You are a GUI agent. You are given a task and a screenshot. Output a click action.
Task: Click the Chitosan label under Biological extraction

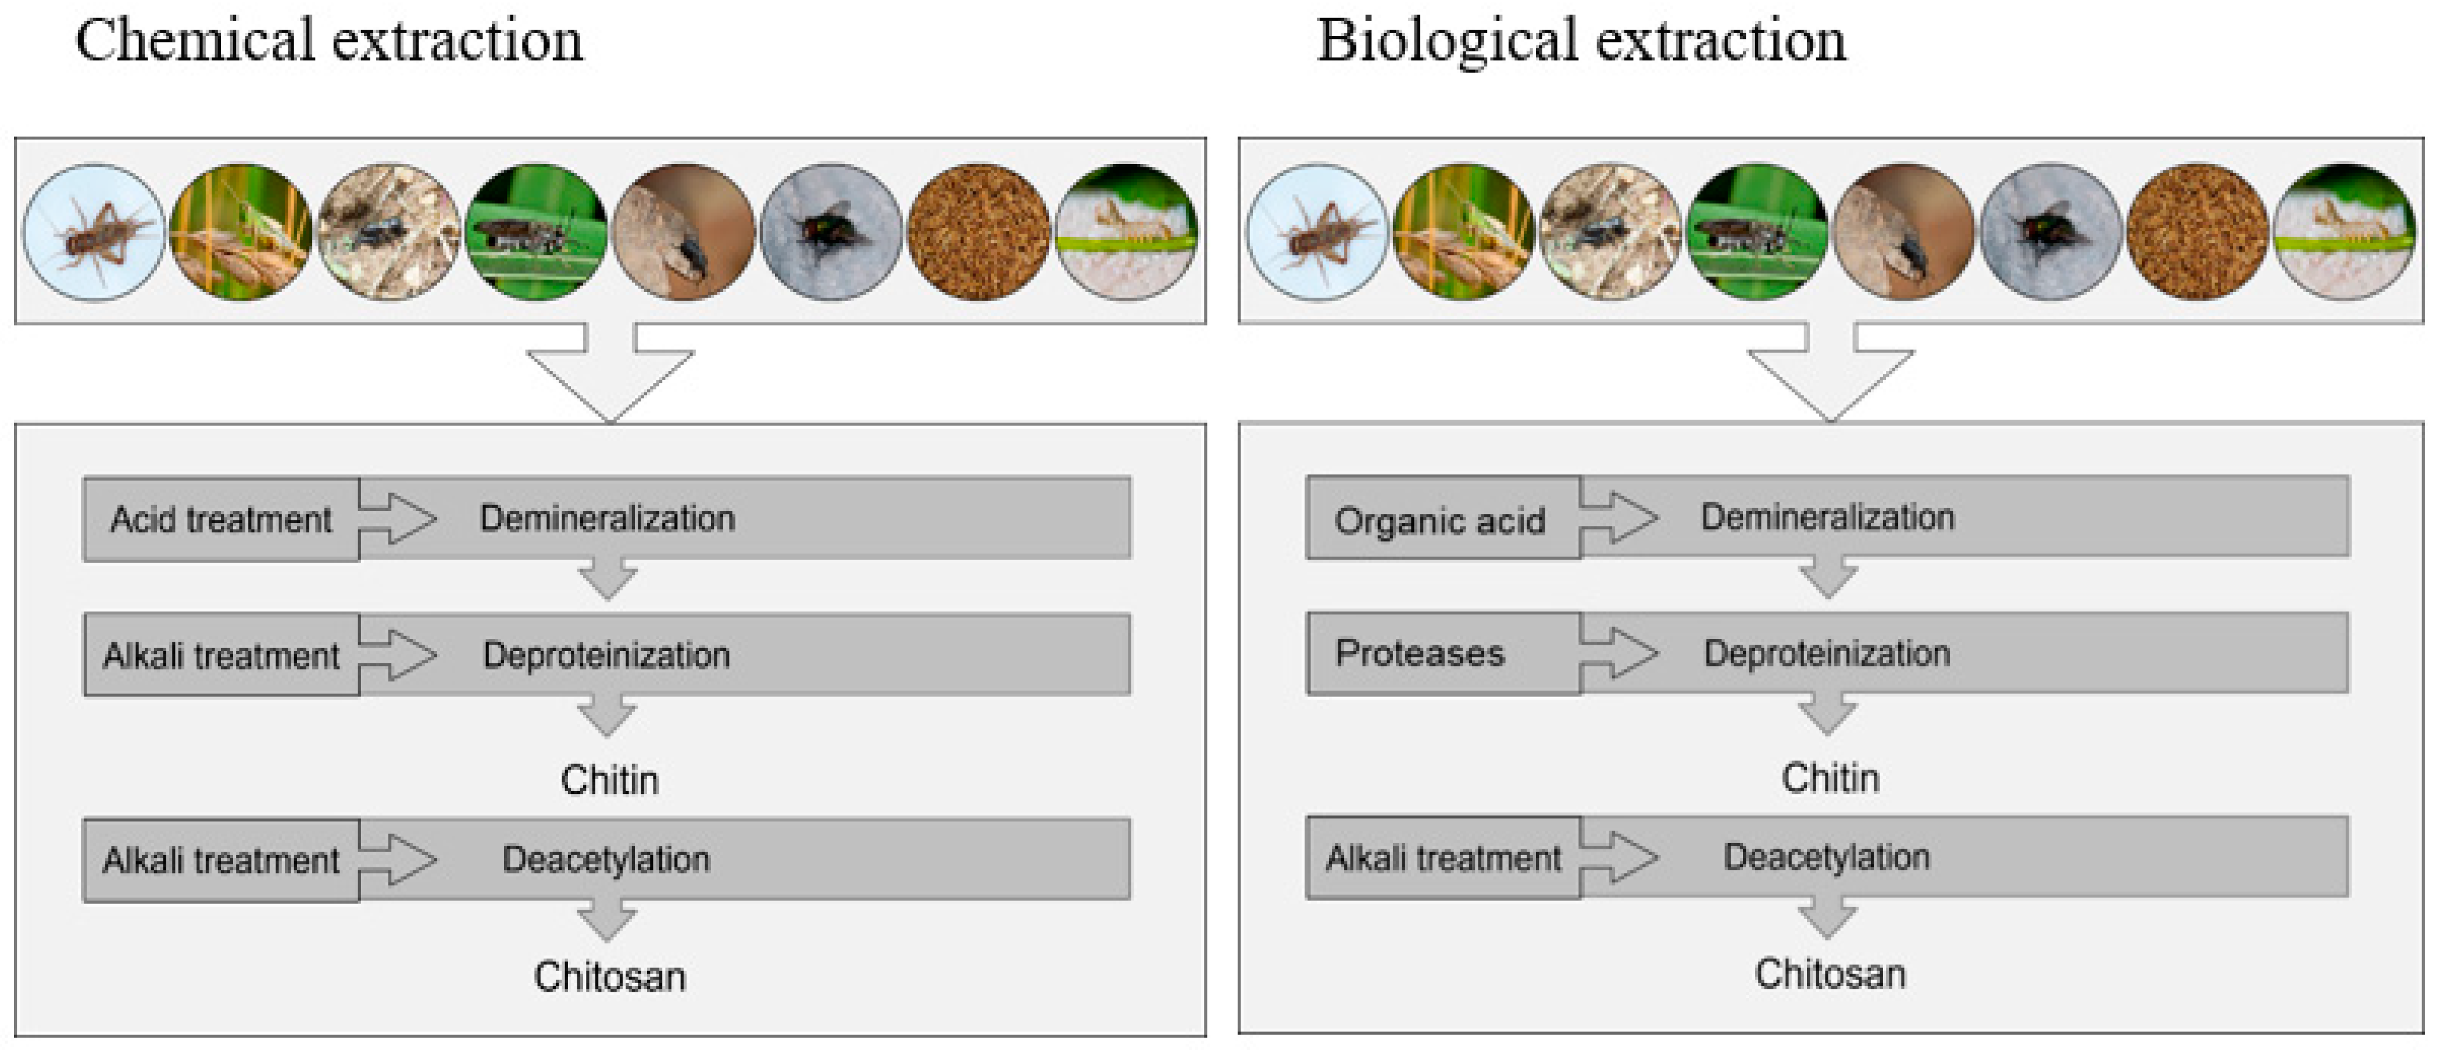pyautogui.click(x=1830, y=973)
